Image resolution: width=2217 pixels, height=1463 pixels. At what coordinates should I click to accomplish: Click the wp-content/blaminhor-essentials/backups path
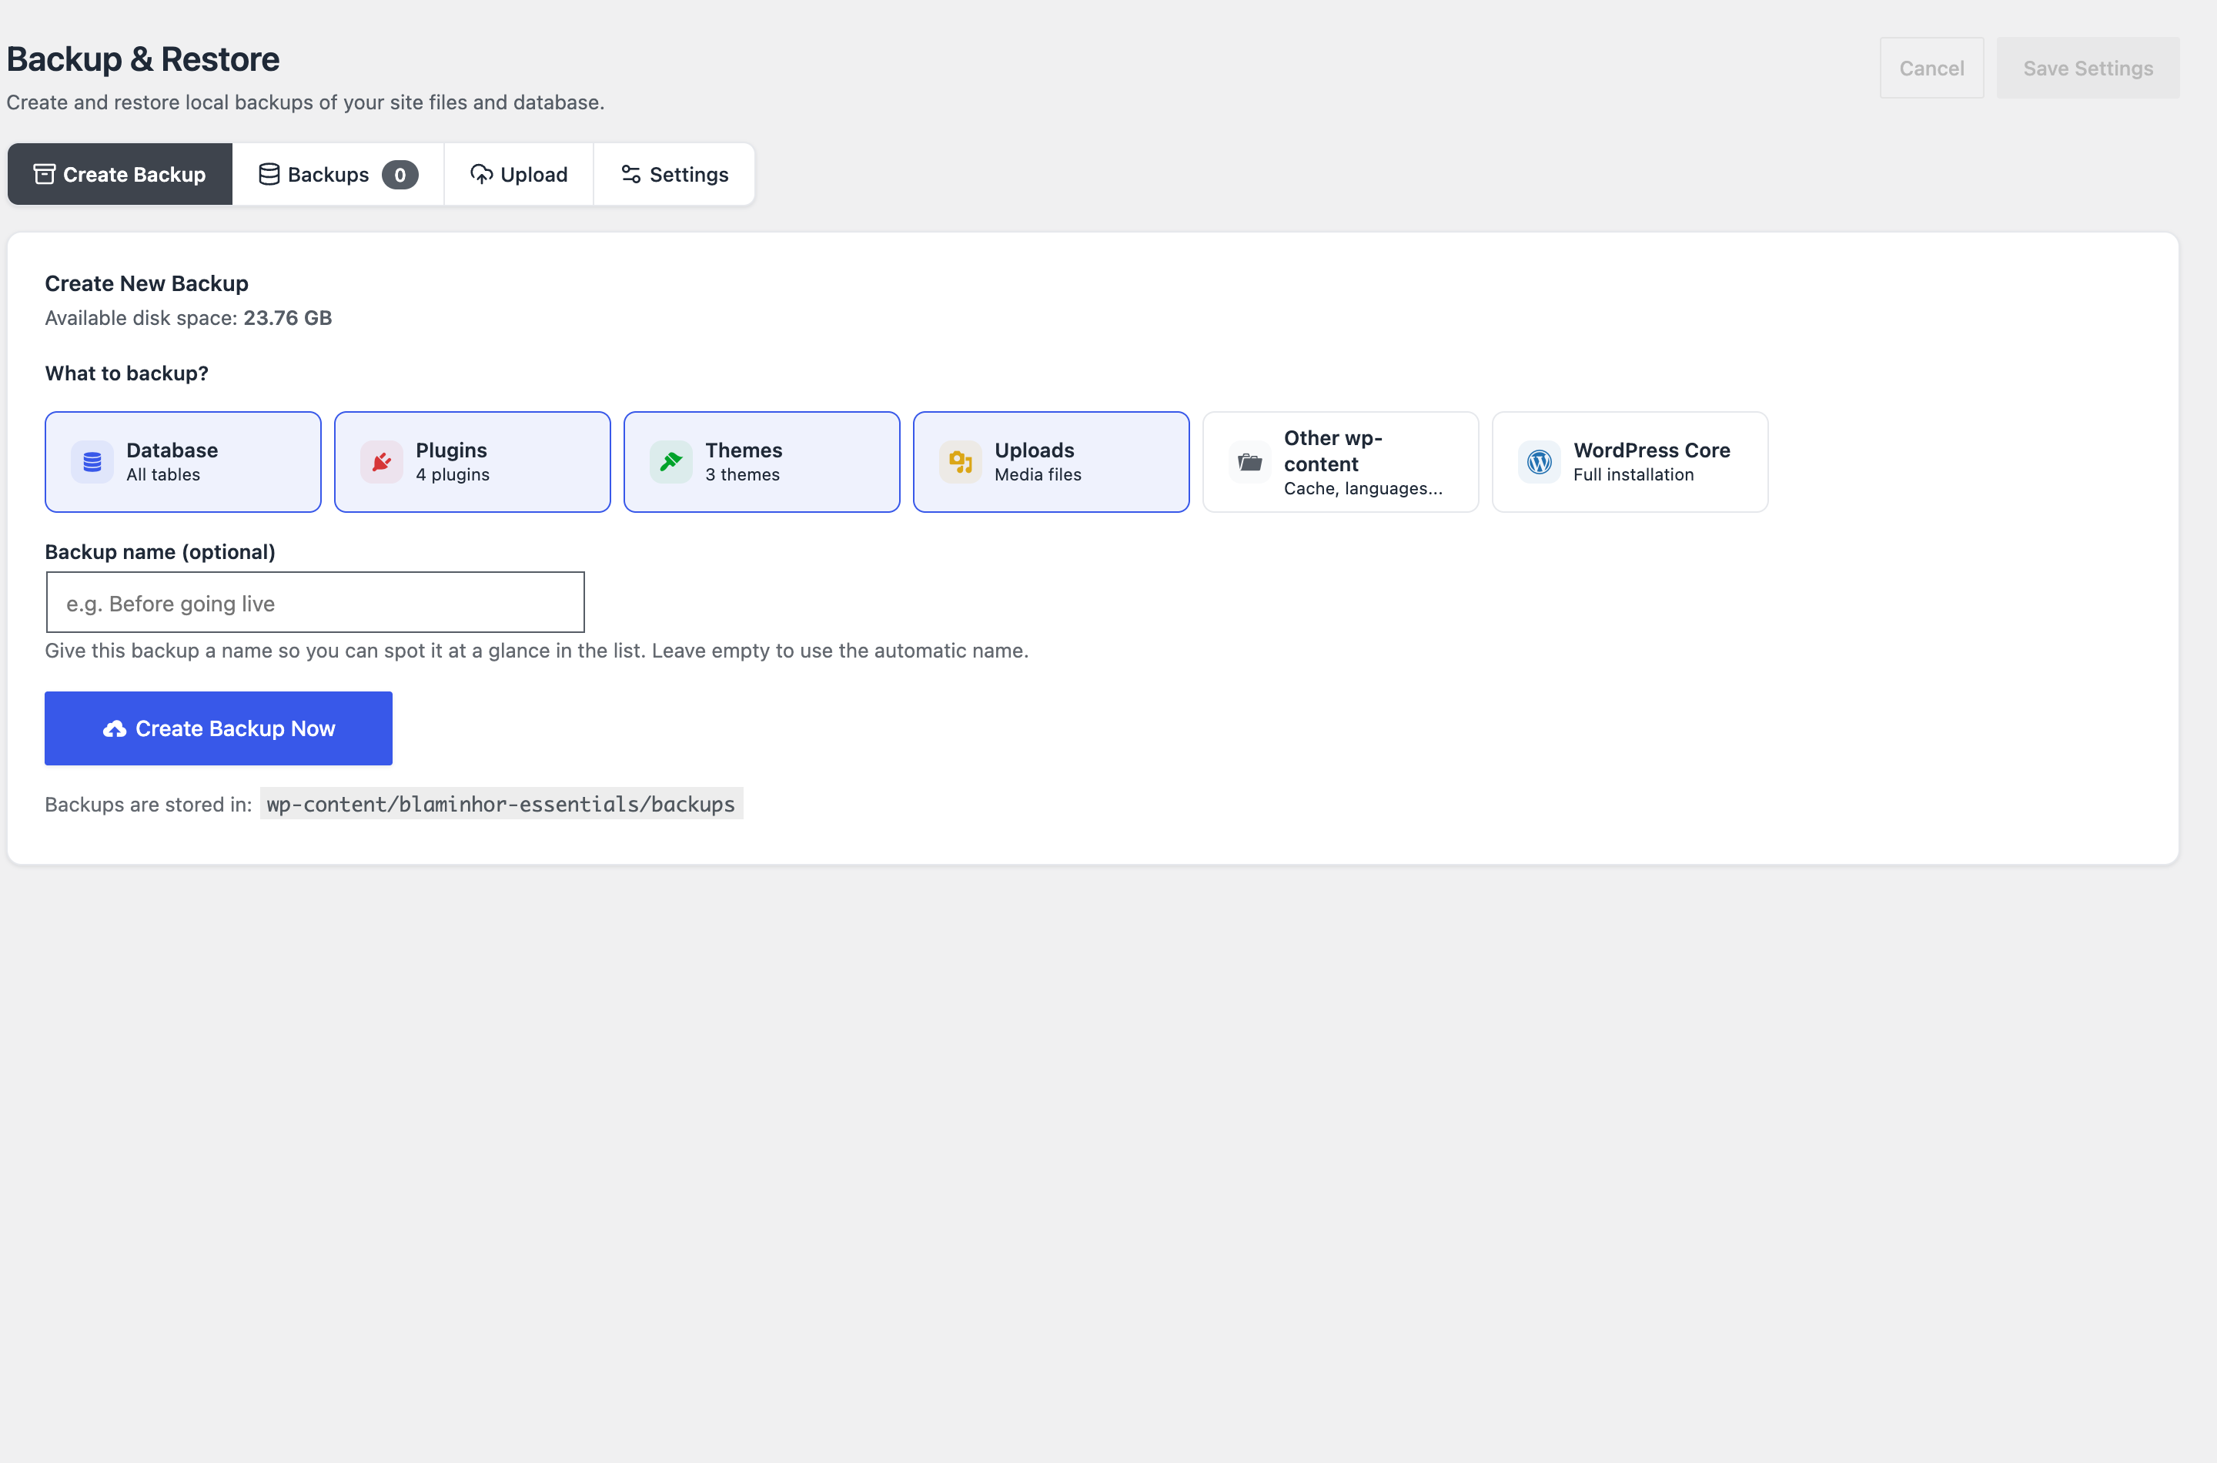coord(501,805)
